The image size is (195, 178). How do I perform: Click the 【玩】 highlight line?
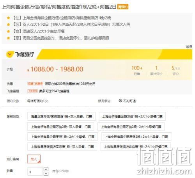click(71, 25)
